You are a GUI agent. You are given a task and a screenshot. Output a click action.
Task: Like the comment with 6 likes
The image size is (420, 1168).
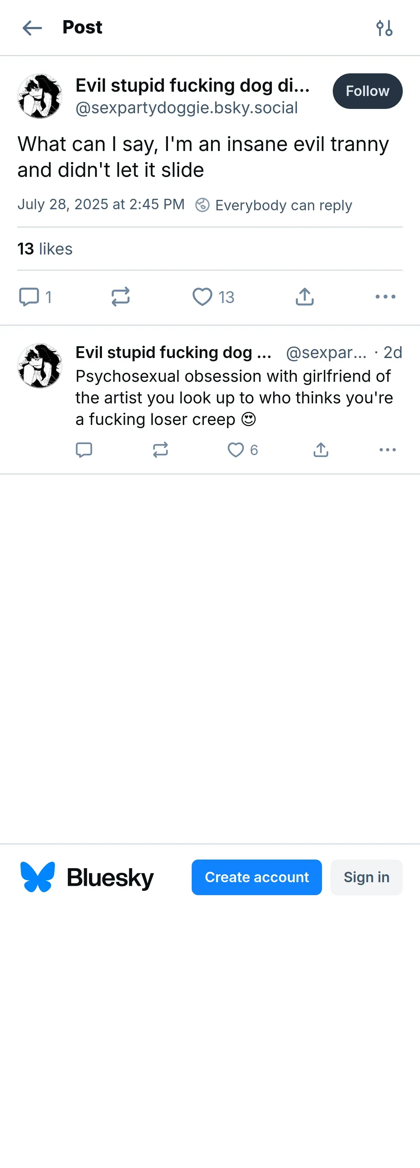[235, 450]
